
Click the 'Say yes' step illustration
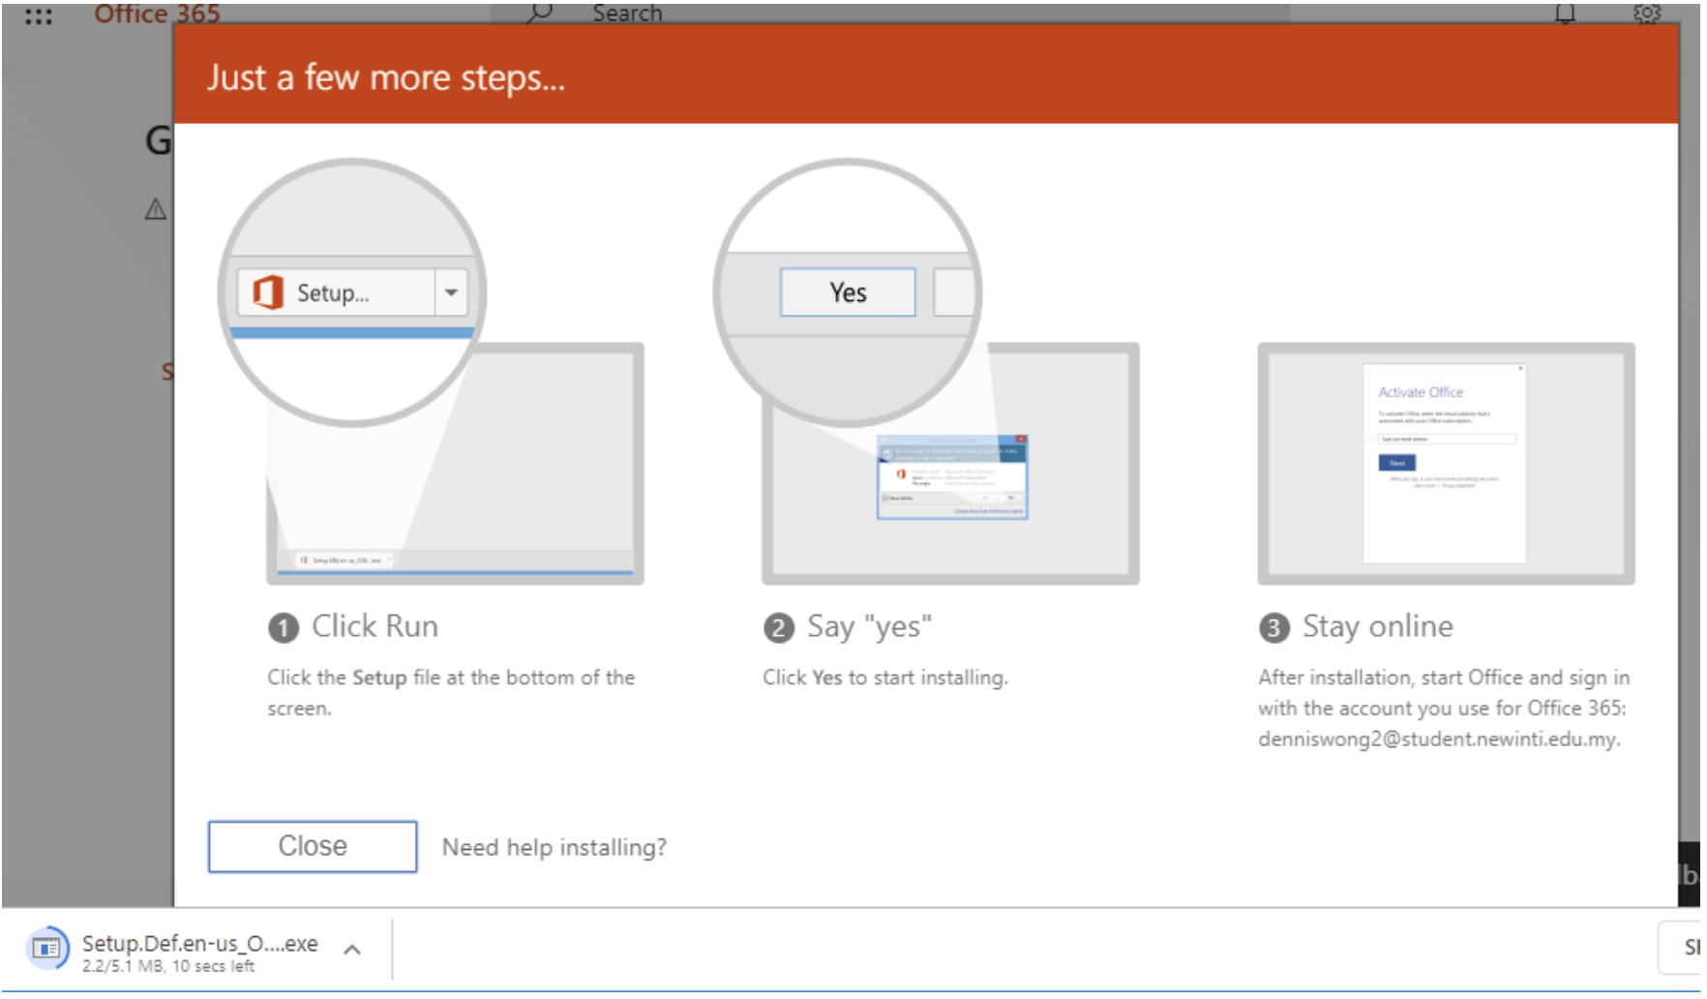(x=927, y=372)
